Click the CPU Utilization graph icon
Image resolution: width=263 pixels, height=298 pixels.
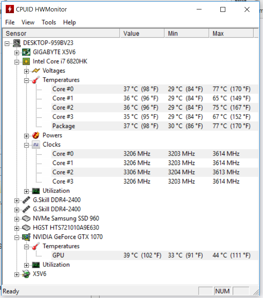[36, 191]
